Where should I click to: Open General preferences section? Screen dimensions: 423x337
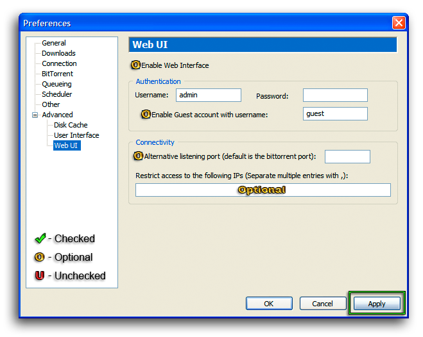point(54,43)
